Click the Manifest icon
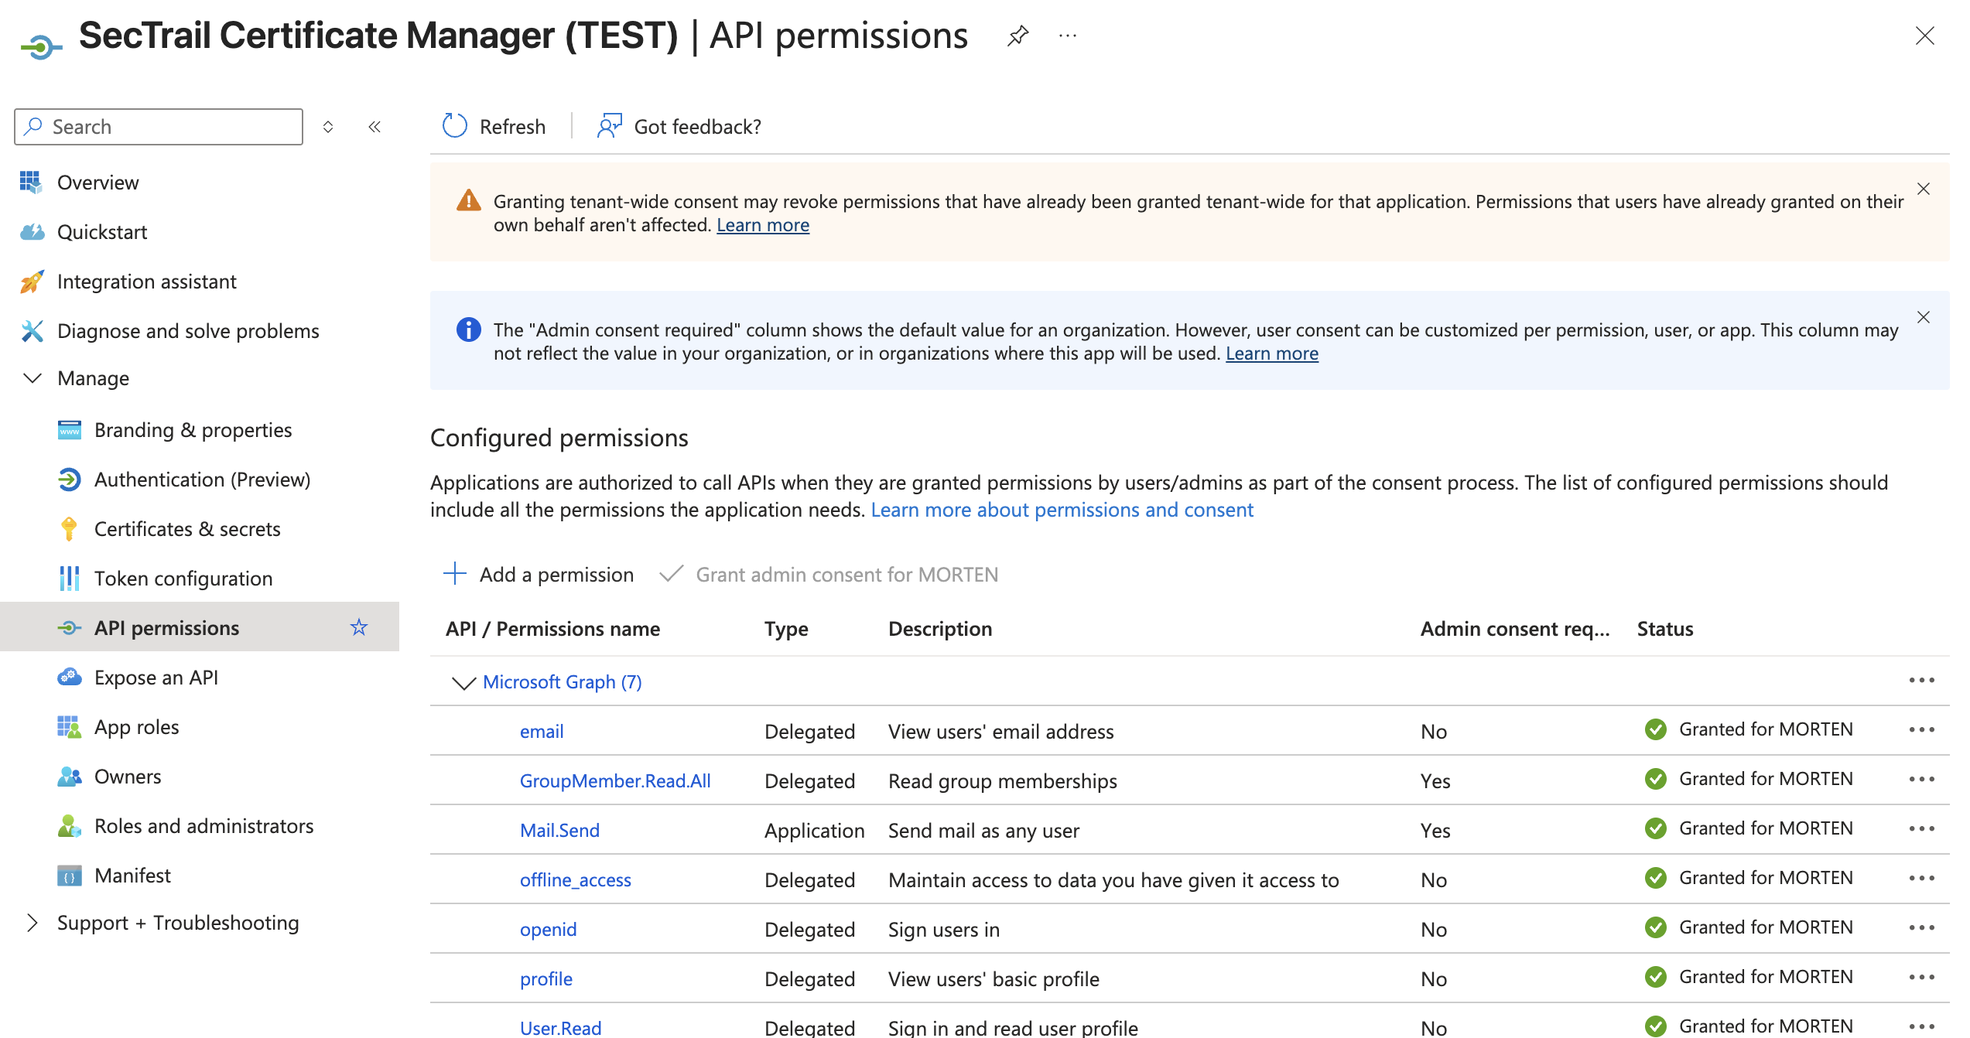1970x1038 pixels. click(69, 876)
